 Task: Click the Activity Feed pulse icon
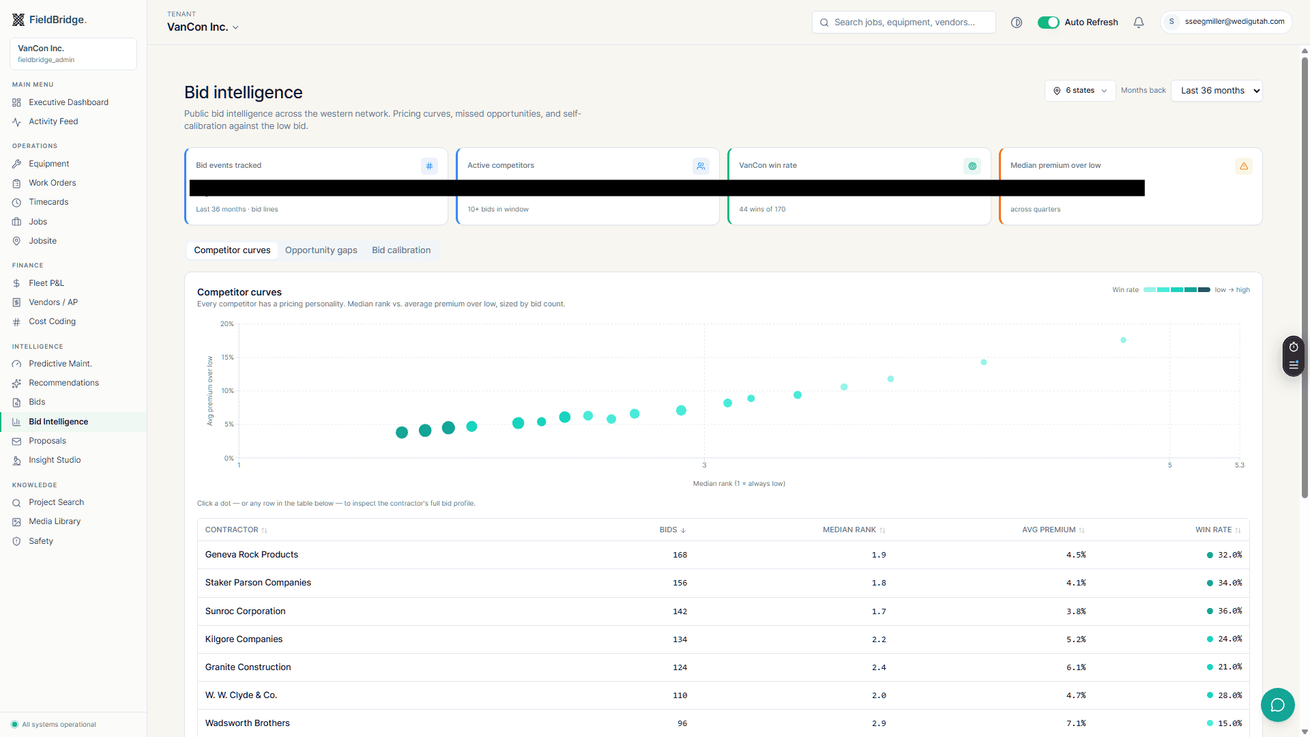(x=16, y=121)
